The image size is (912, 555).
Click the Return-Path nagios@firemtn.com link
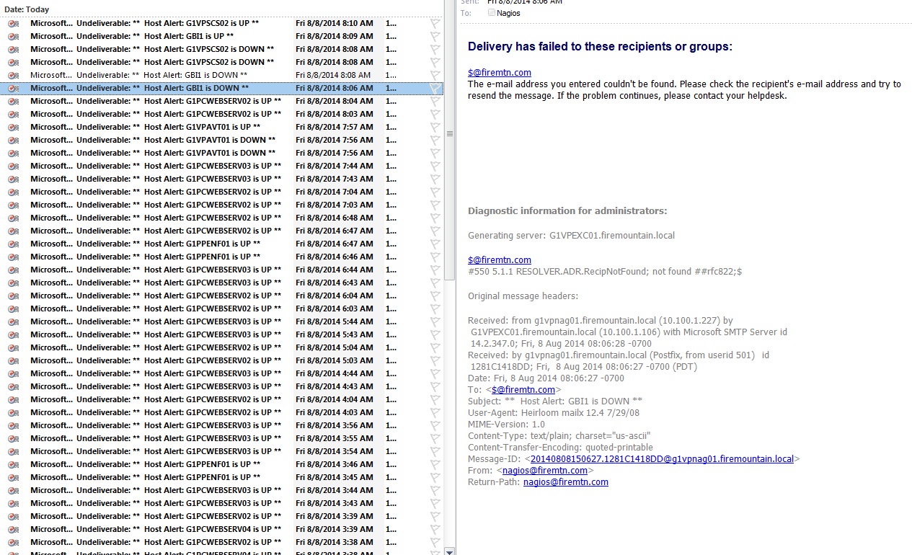click(565, 482)
